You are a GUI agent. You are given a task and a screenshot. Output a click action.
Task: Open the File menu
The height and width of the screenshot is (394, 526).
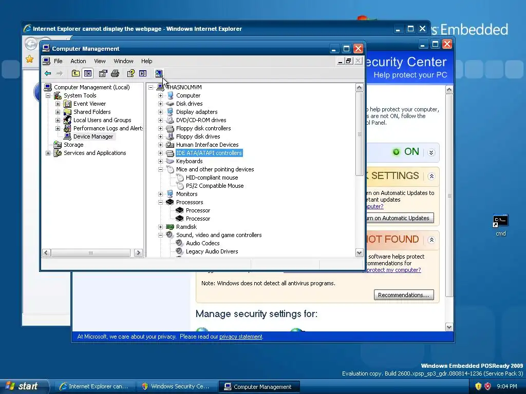58,61
